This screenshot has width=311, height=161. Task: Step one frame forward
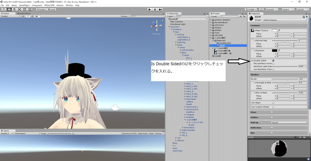pyautogui.click(x=160, y=10)
